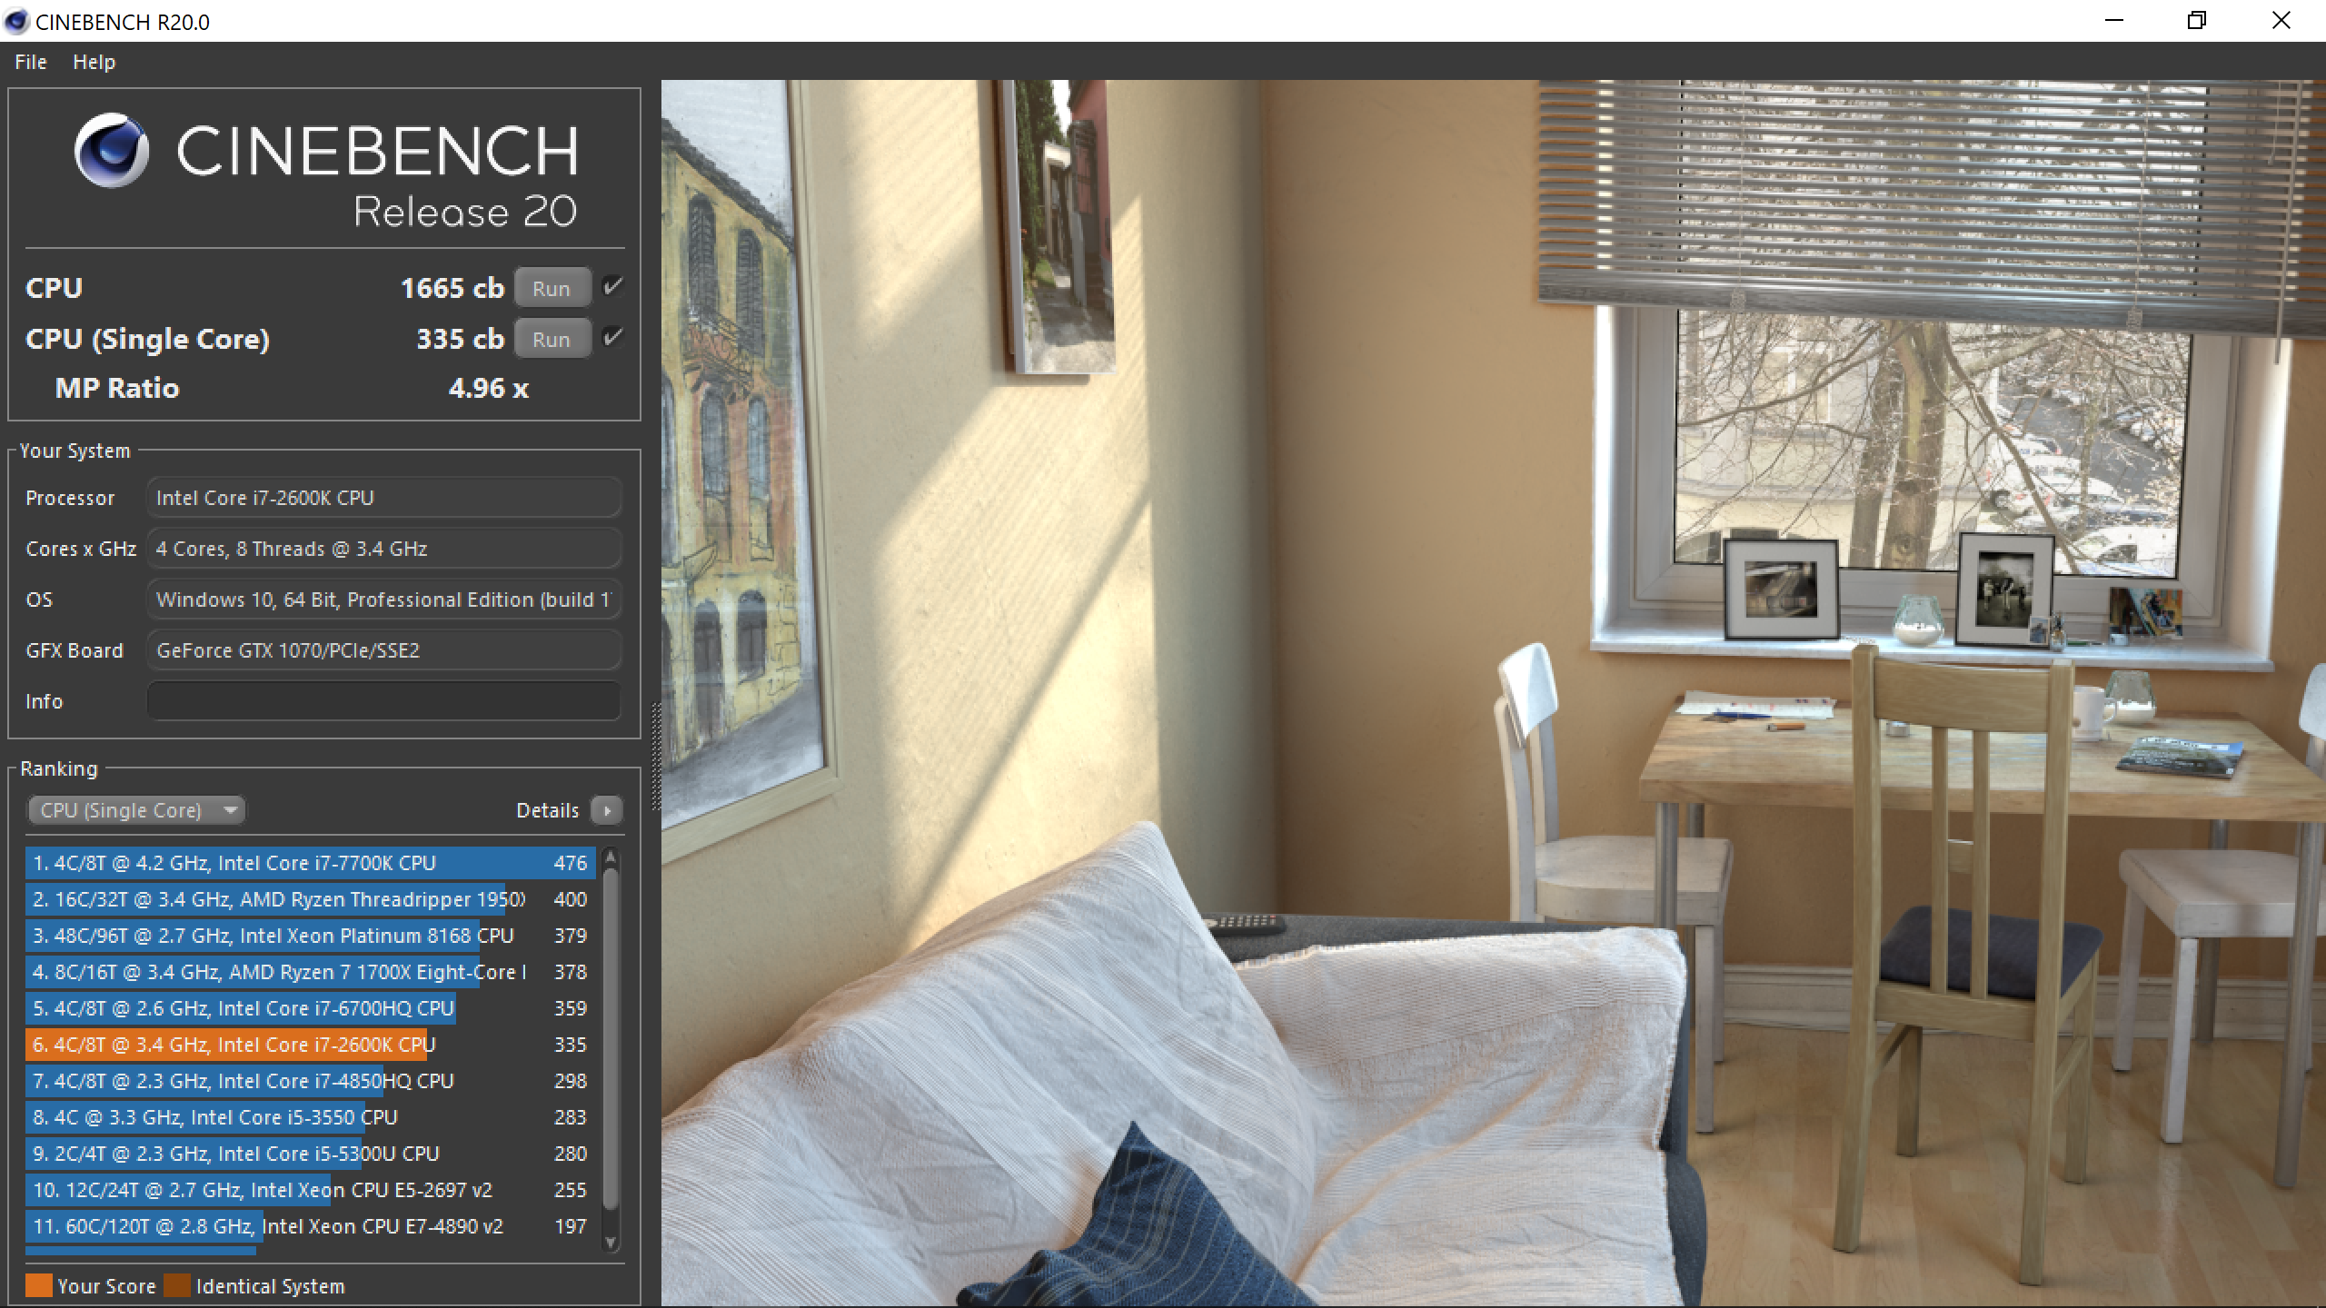Click the Cinebench logo sphere icon

point(112,150)
